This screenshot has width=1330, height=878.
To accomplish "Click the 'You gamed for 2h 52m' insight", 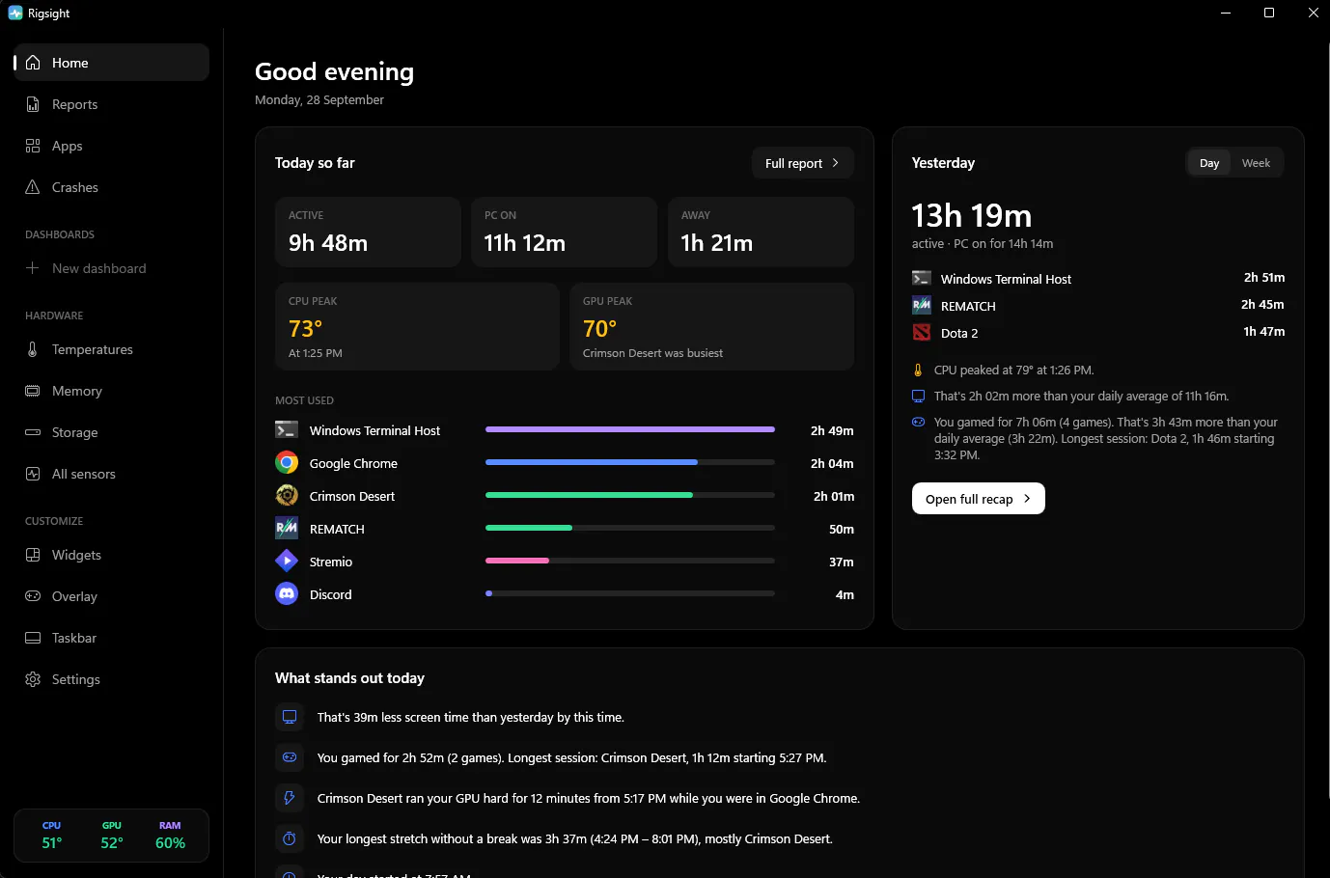I will (571, 758).
